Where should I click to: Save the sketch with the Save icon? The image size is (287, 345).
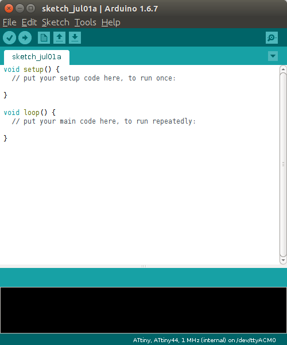(75, 37)
